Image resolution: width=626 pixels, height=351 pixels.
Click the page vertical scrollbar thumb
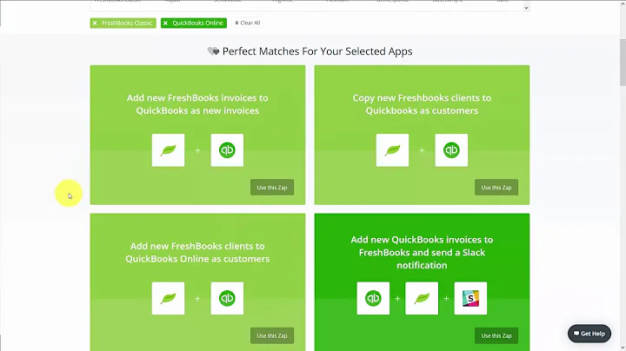tap(623, 63)
